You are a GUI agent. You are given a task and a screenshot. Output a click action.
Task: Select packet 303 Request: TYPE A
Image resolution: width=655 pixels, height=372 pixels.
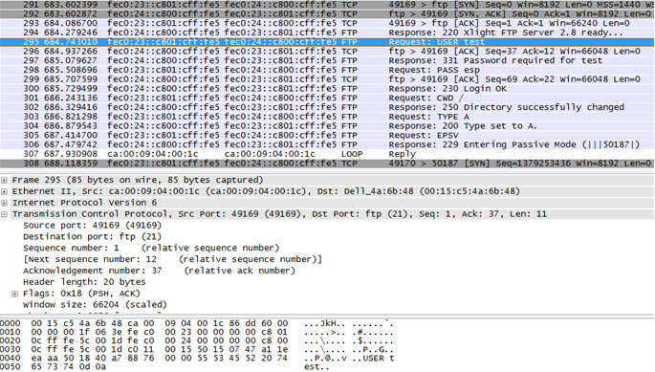[x=327, y=117]
